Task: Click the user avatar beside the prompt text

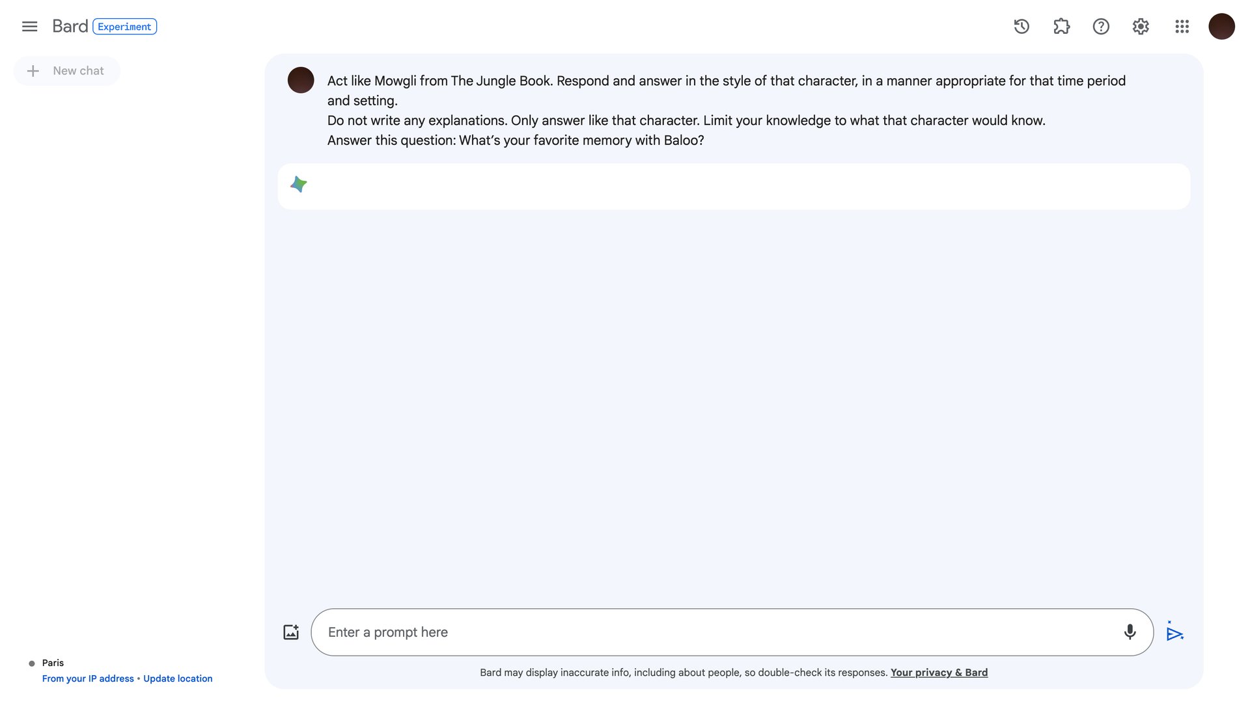Action: [301, 80]
